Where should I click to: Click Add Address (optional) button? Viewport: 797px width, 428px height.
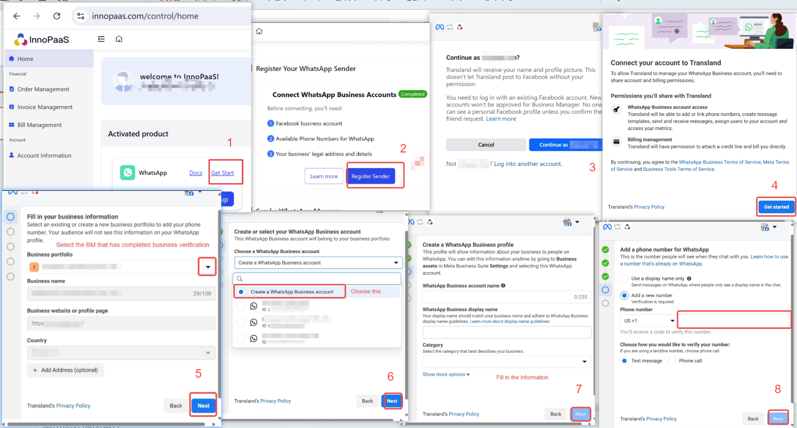(x=66, y=370)
